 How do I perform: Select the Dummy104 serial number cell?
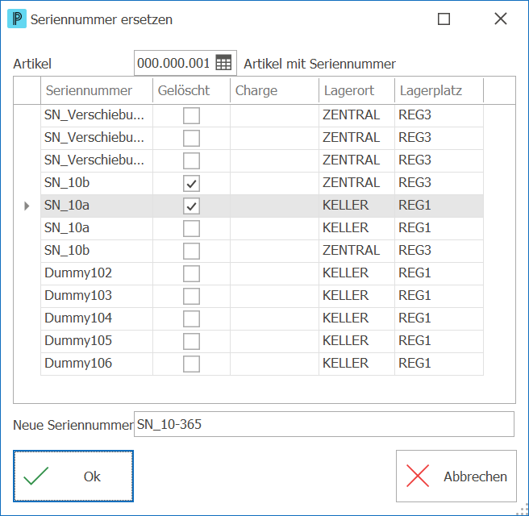tap(97, 318)
